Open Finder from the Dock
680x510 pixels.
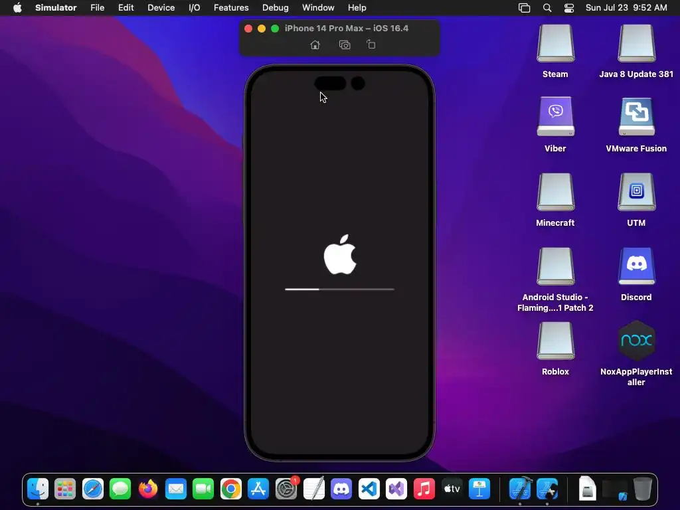click(38, 489)
